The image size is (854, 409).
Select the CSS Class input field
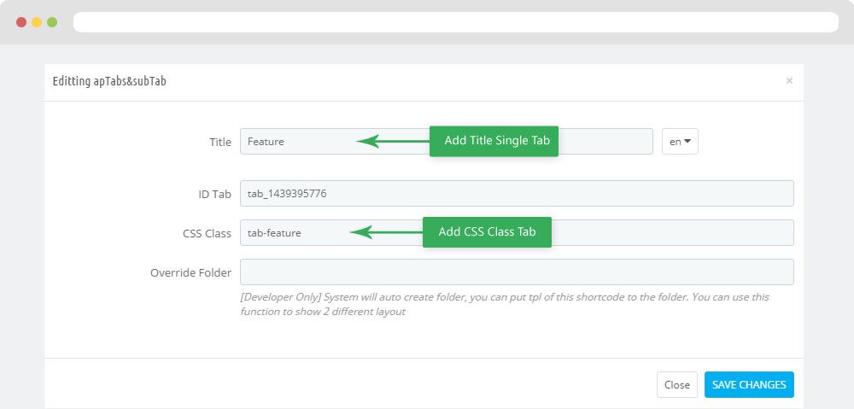click(517, 232)
